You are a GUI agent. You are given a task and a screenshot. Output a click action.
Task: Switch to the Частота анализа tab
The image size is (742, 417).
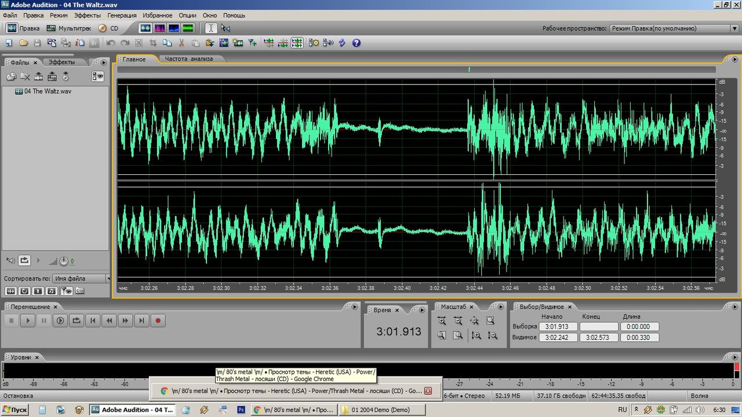coord(189,58)
